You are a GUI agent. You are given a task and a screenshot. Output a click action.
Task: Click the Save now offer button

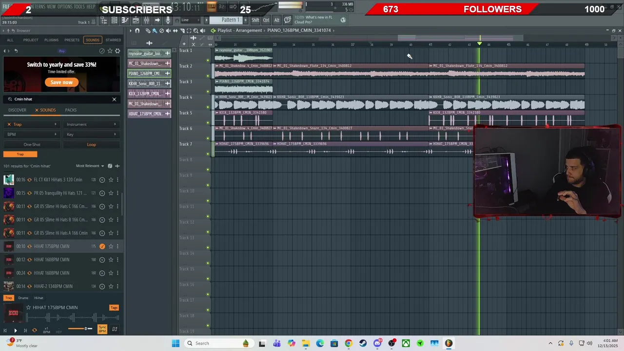pos(61,82)
